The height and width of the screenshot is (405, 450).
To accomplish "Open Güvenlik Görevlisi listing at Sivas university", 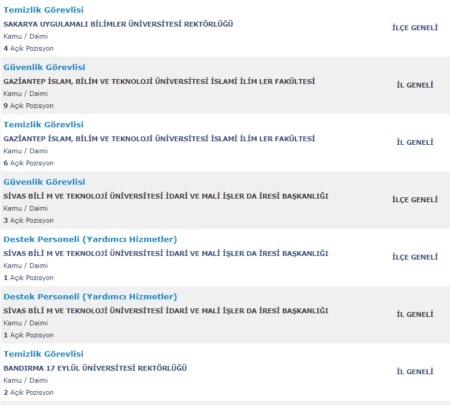I will pyautogui.click(x=44, y=182).
